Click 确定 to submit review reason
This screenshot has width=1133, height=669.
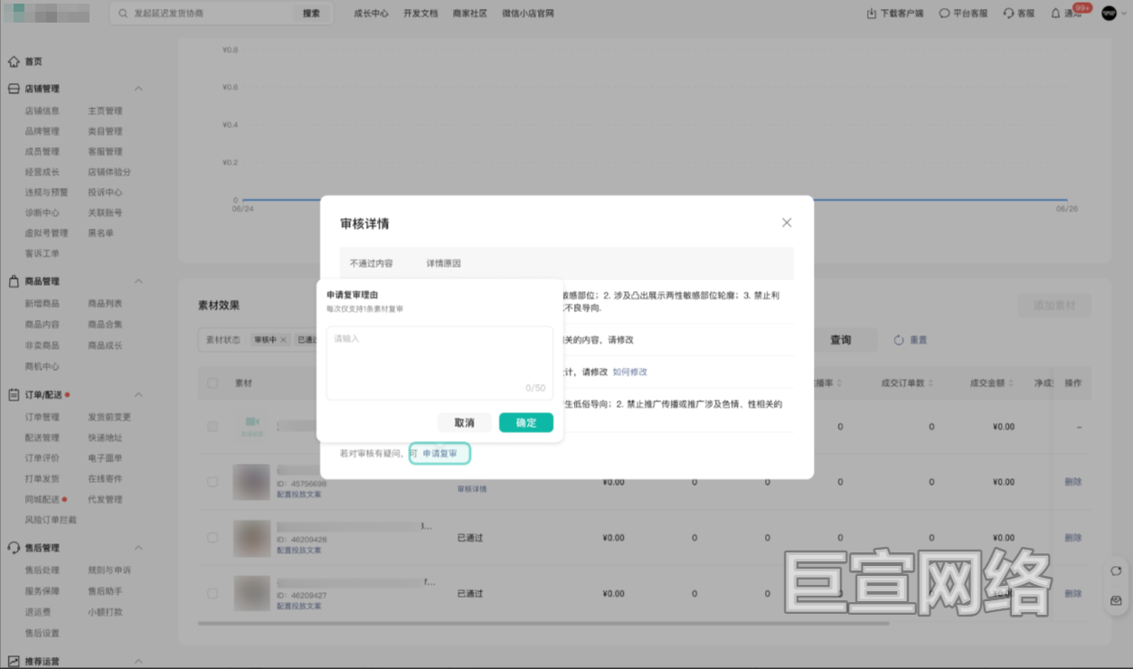click(526, 422)
